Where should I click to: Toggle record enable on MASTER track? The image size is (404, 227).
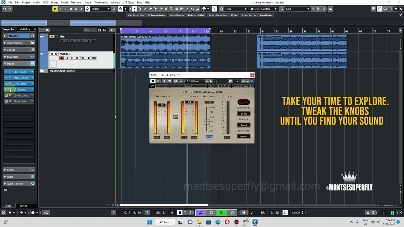62,58
